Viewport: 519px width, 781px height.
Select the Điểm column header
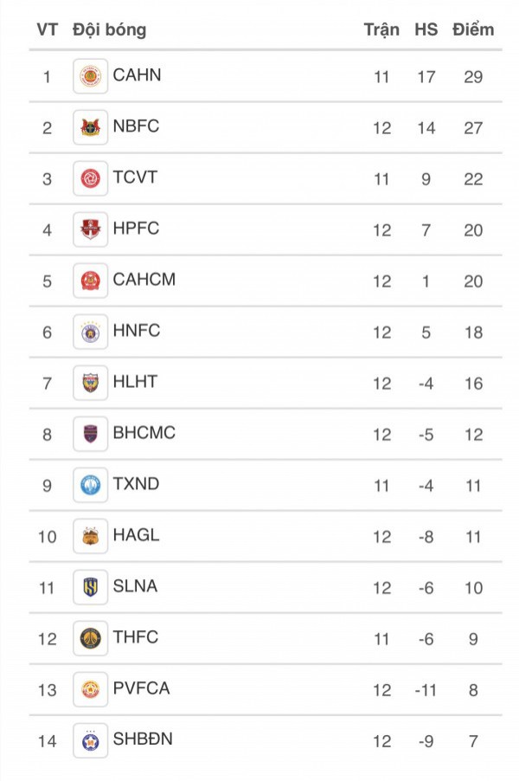coord(473,29)
